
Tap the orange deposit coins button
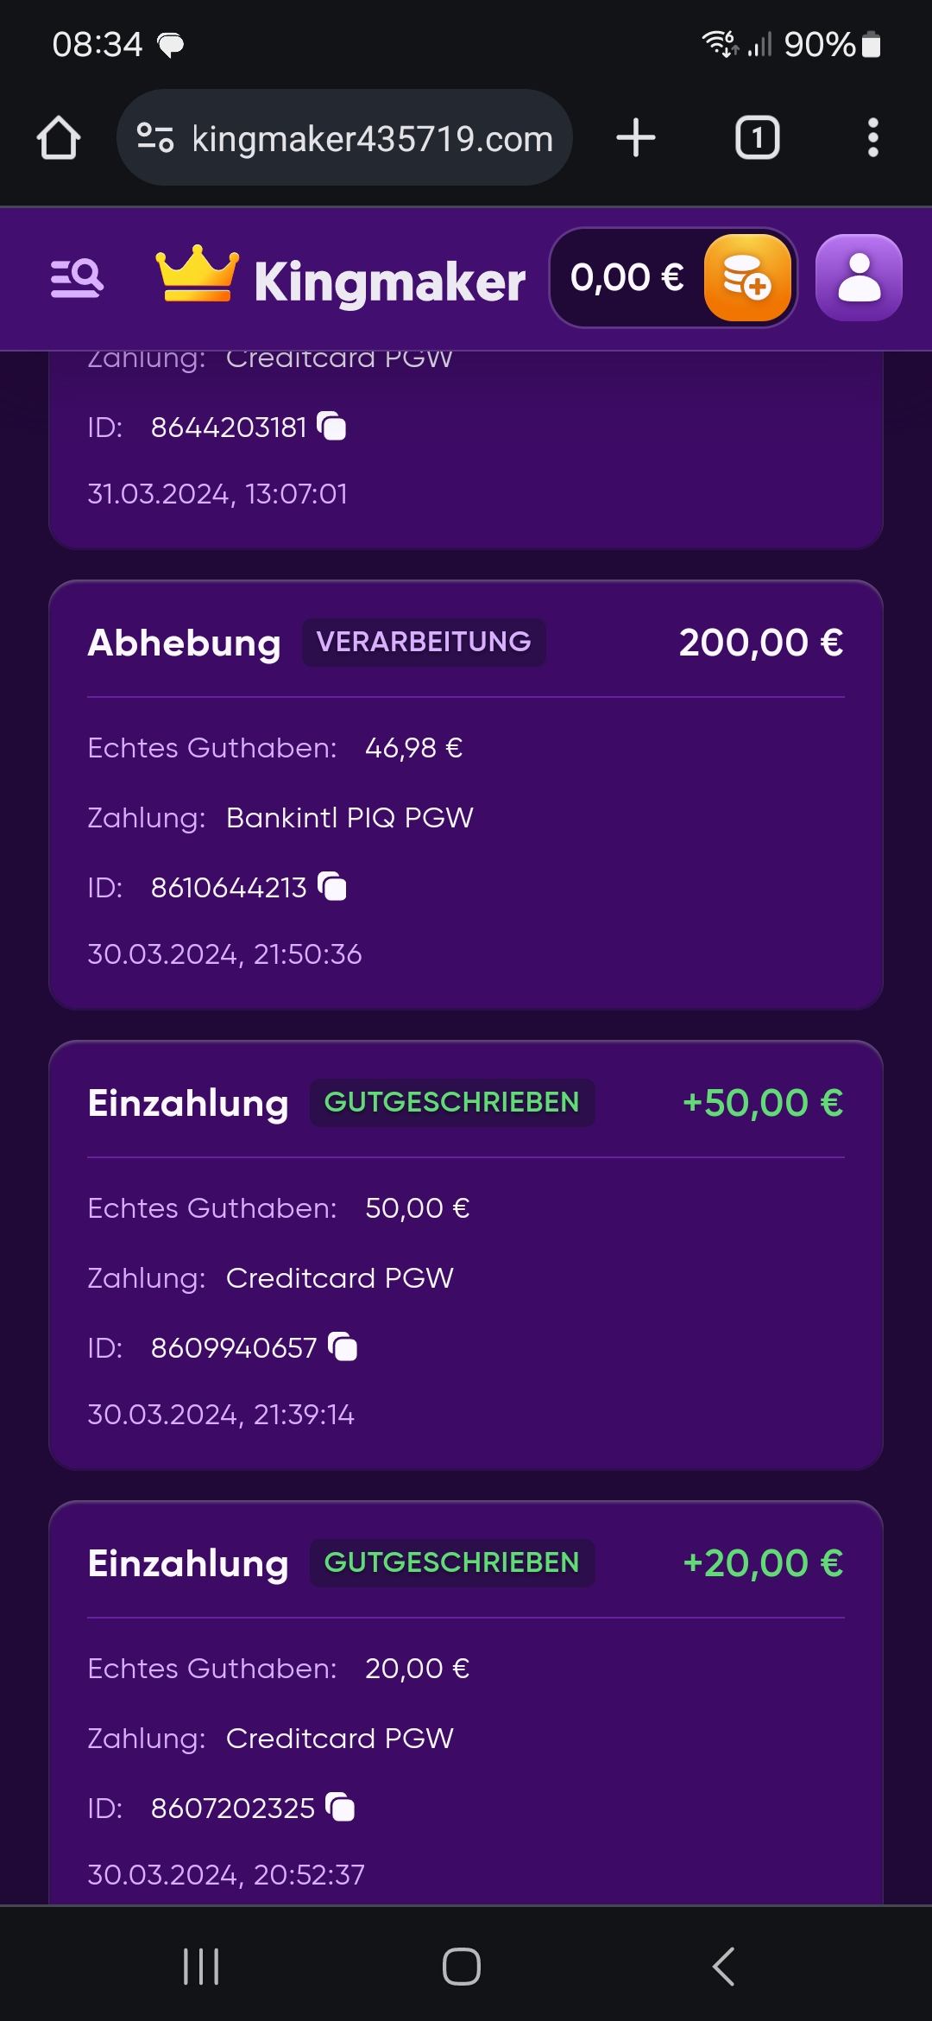point(747,278)
